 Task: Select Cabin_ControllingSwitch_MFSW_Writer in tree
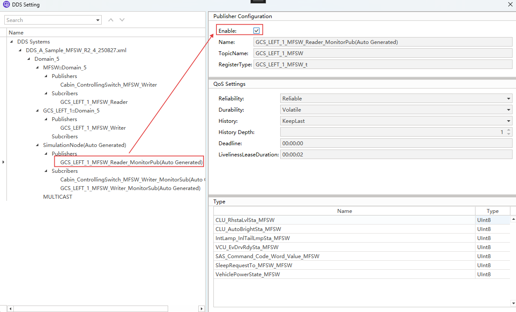pos(108,85)
